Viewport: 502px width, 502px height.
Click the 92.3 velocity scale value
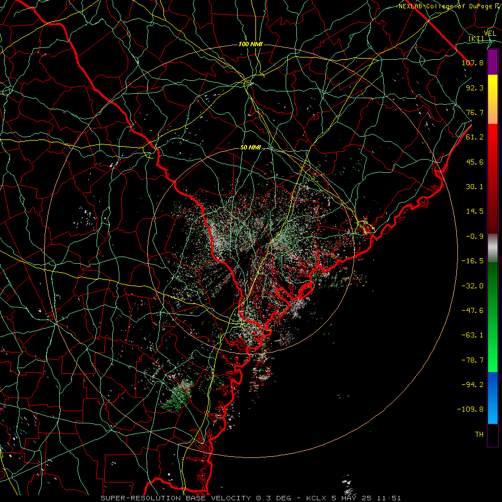coord(475,88)
